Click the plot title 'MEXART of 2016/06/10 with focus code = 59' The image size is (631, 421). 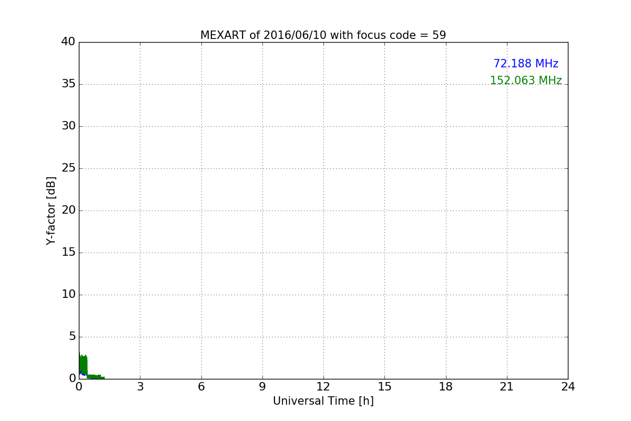[323, 35]
